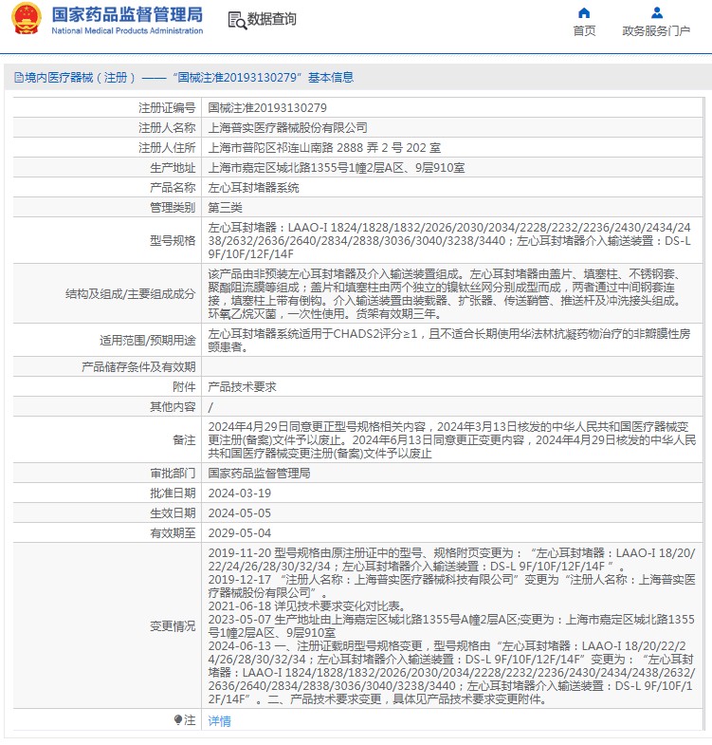
Task: Click the 结构及组成/主要组成成分 label
Action: pyautogui.click(x=130, y=294)
